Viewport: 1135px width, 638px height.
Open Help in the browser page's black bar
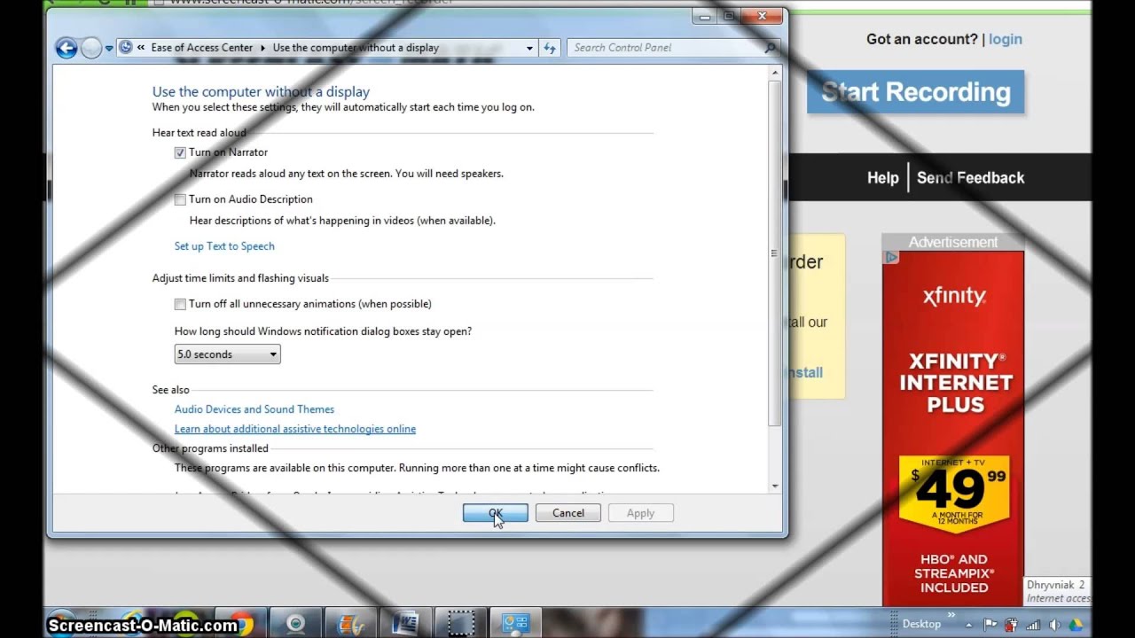(x=882, y=178)
